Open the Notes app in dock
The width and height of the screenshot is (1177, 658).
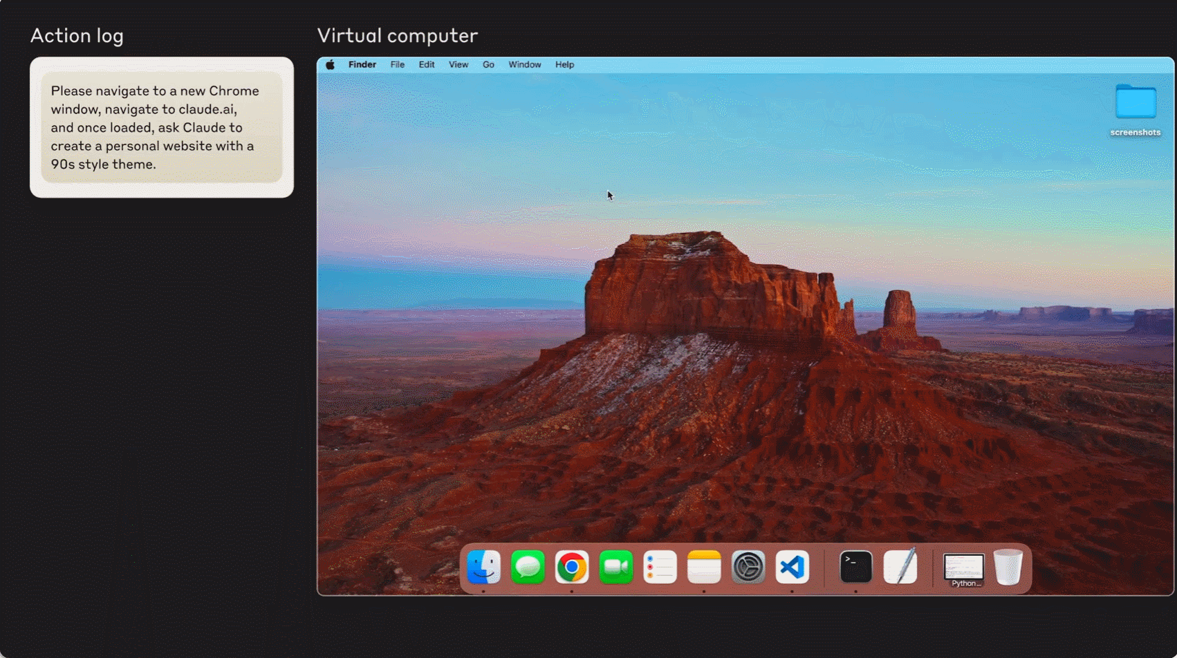(704, 567)
